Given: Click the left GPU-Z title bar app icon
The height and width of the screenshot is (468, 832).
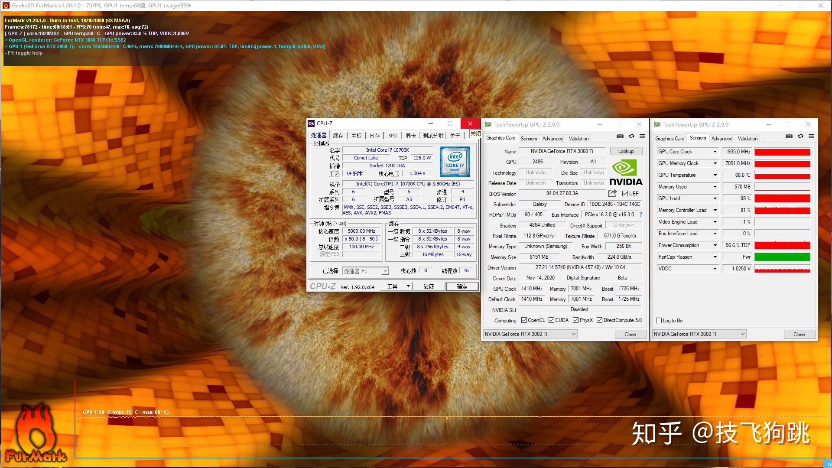Looking at the screenshot, I should tap(488, 125).
